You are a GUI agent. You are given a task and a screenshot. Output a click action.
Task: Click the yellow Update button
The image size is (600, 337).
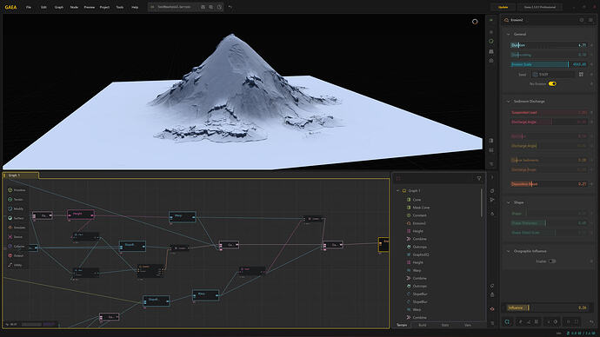point(503,7)
